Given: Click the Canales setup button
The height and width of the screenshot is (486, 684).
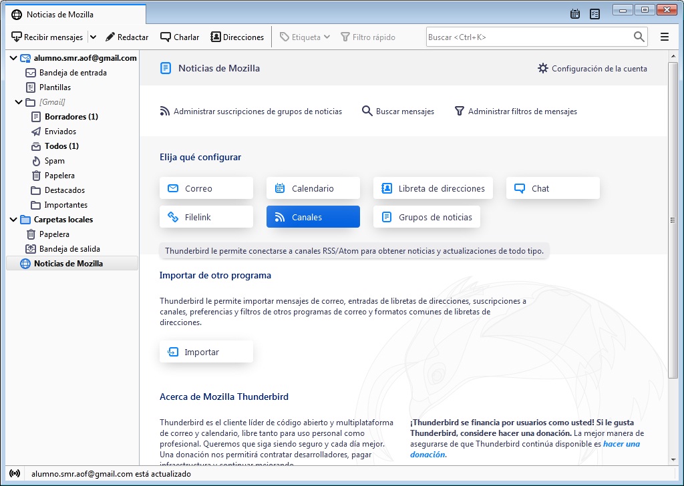Looking at the screenshot, I should click(x=313, y=216).
